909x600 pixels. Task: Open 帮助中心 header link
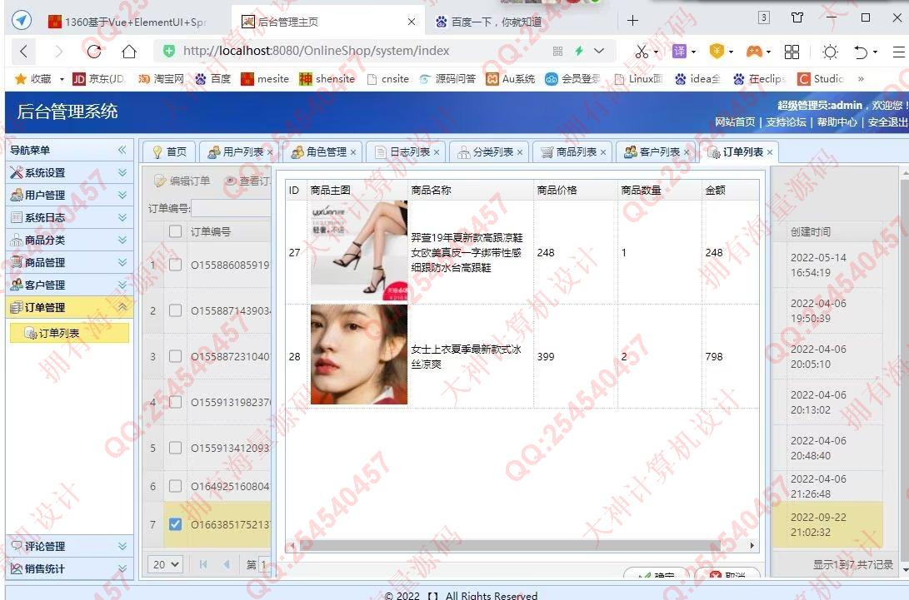[x=837, y=121]
